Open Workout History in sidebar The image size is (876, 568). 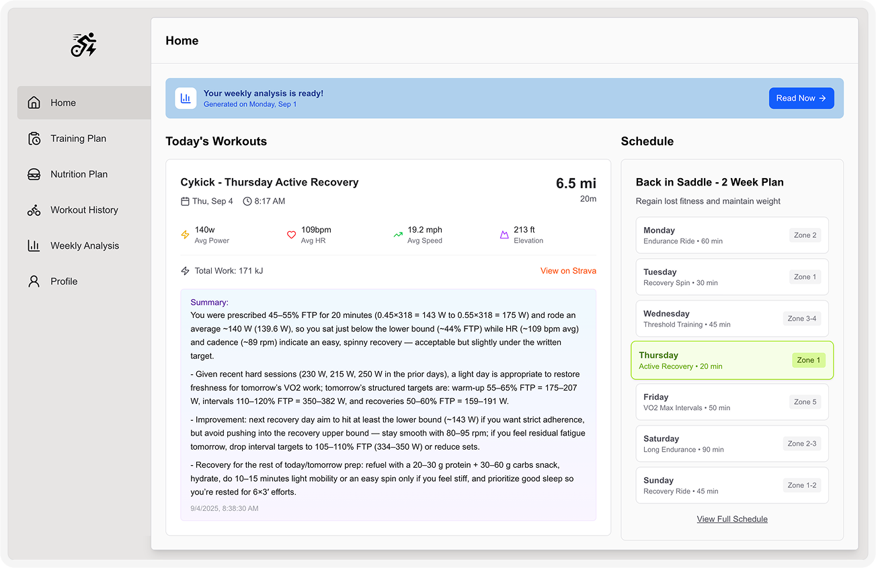click(x=84, y=210)
